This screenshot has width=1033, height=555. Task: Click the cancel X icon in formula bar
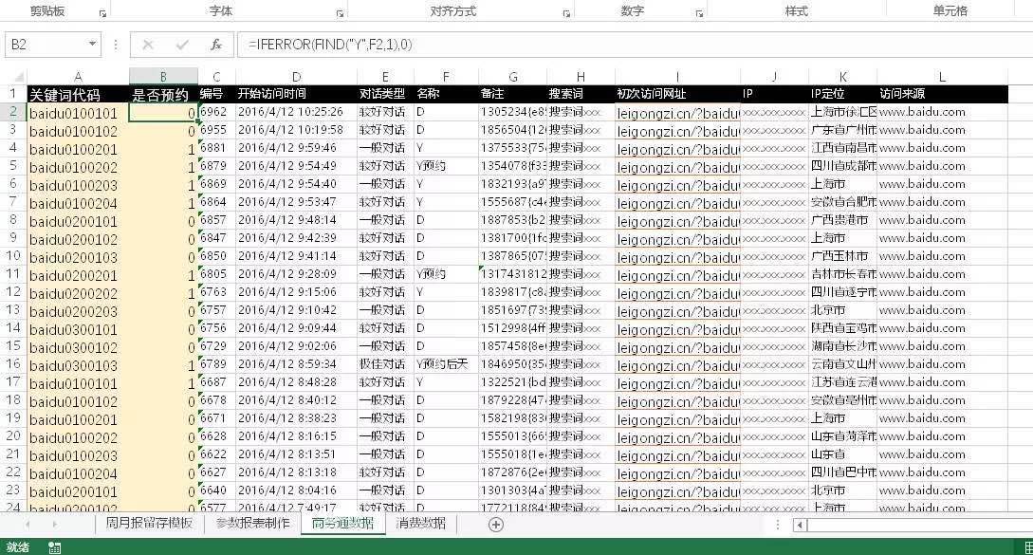click(148, 45)
